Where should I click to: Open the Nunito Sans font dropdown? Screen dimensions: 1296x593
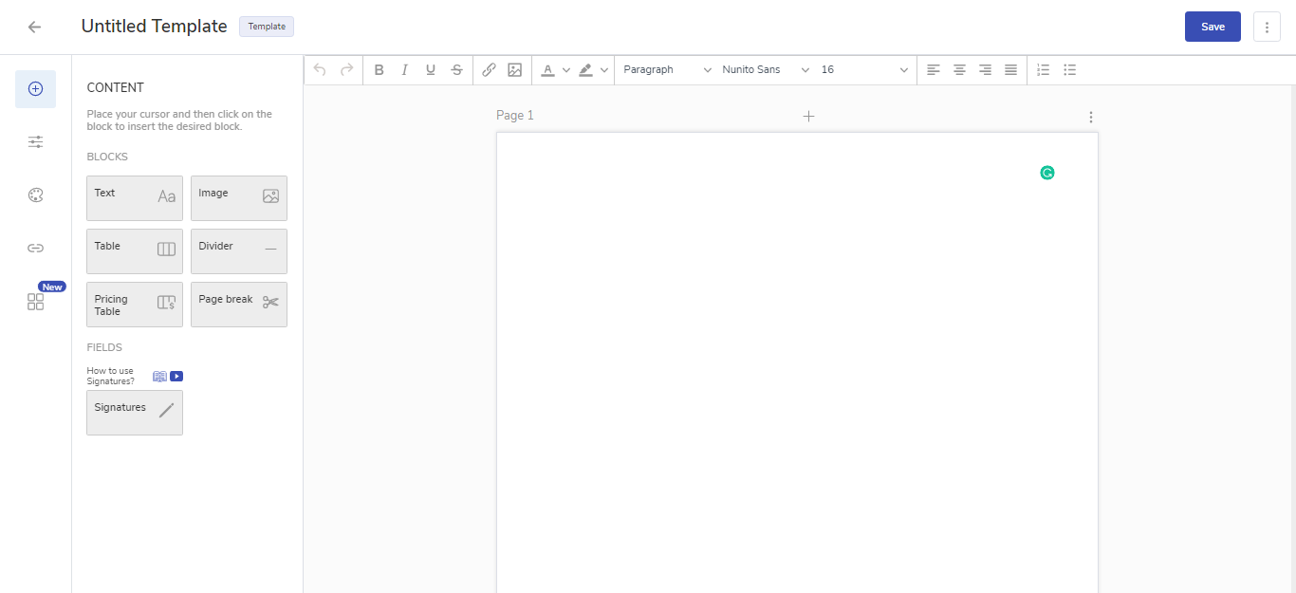click(x=766, y=70)
